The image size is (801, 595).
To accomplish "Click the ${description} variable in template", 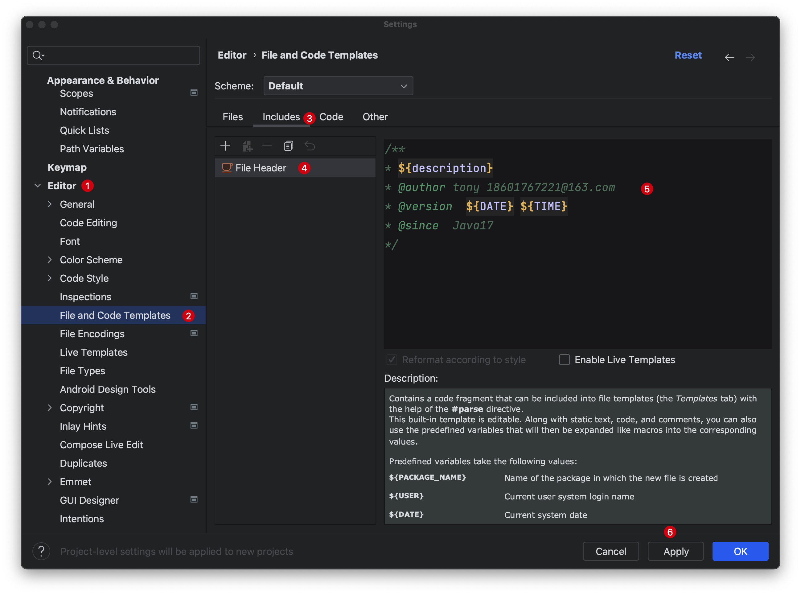I will pyautogui.click(x=446, y=168).
